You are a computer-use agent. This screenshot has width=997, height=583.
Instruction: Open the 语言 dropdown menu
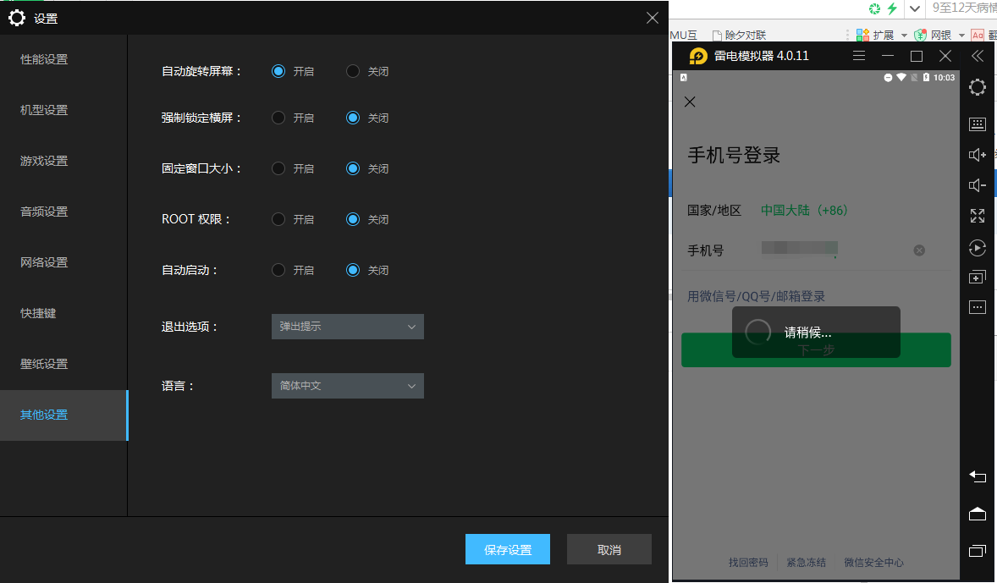tap(347, 386)
